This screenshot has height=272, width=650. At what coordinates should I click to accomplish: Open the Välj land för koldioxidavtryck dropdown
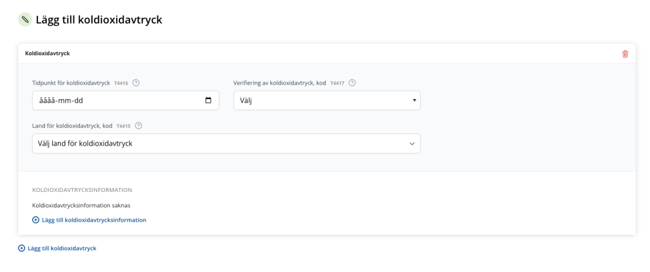227,144
